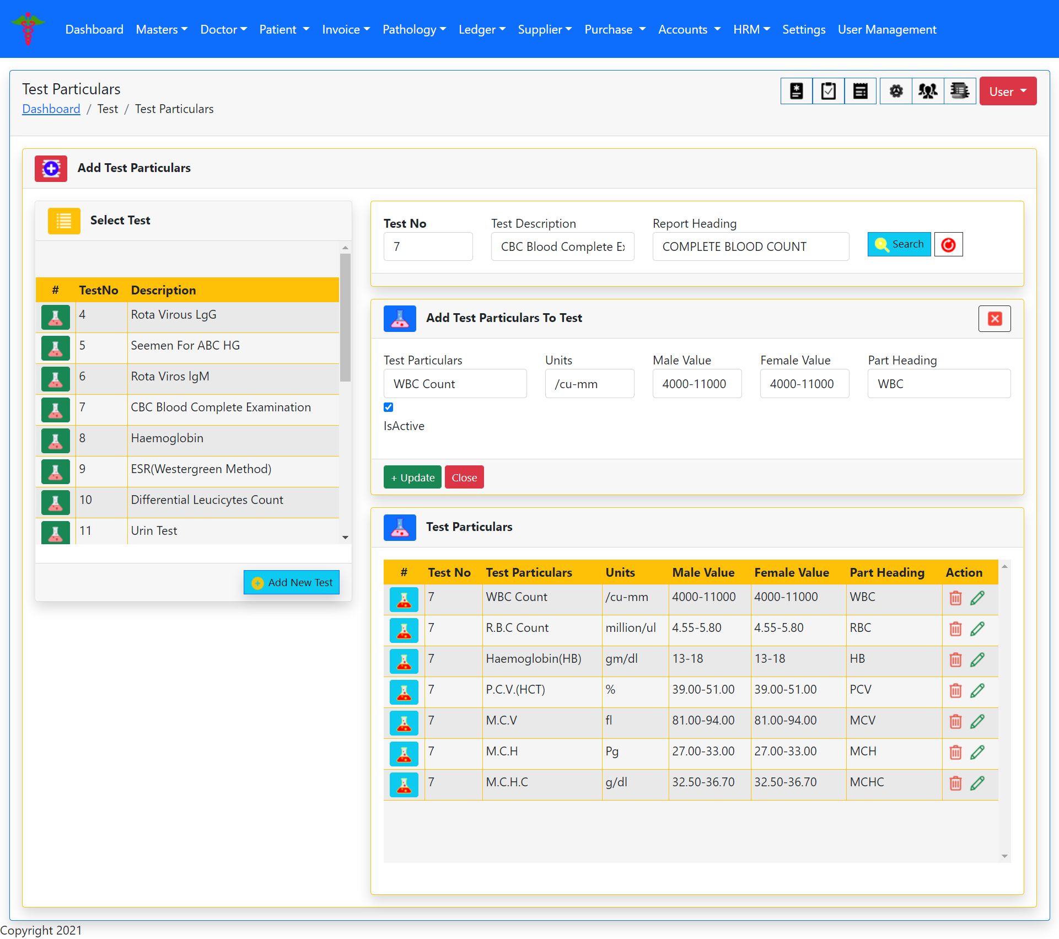Click the checklist clipboard icon in header

[x=828, y=91]
